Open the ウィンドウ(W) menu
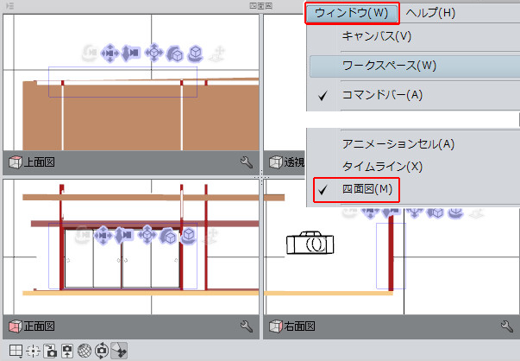 point(352,13)
